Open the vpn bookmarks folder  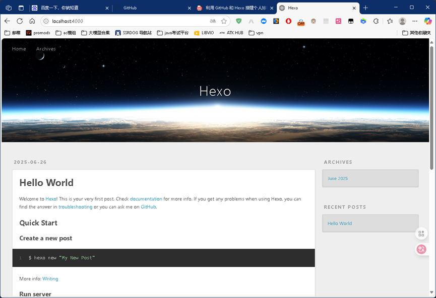256,33
